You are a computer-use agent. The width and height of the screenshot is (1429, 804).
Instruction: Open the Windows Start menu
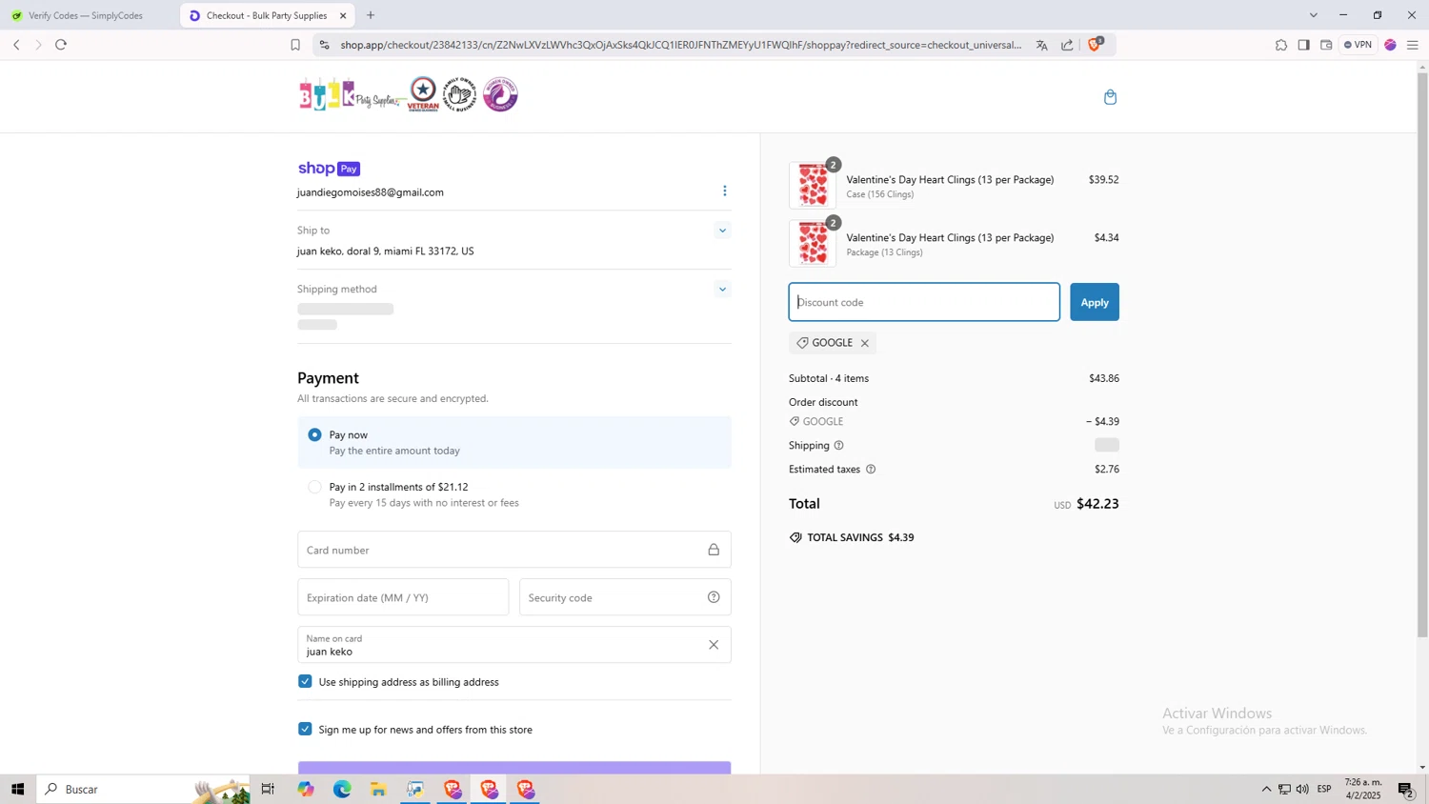[17, 789]
